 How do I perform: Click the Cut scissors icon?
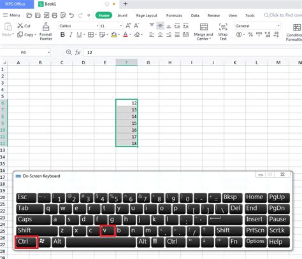(x=20, y=25)
